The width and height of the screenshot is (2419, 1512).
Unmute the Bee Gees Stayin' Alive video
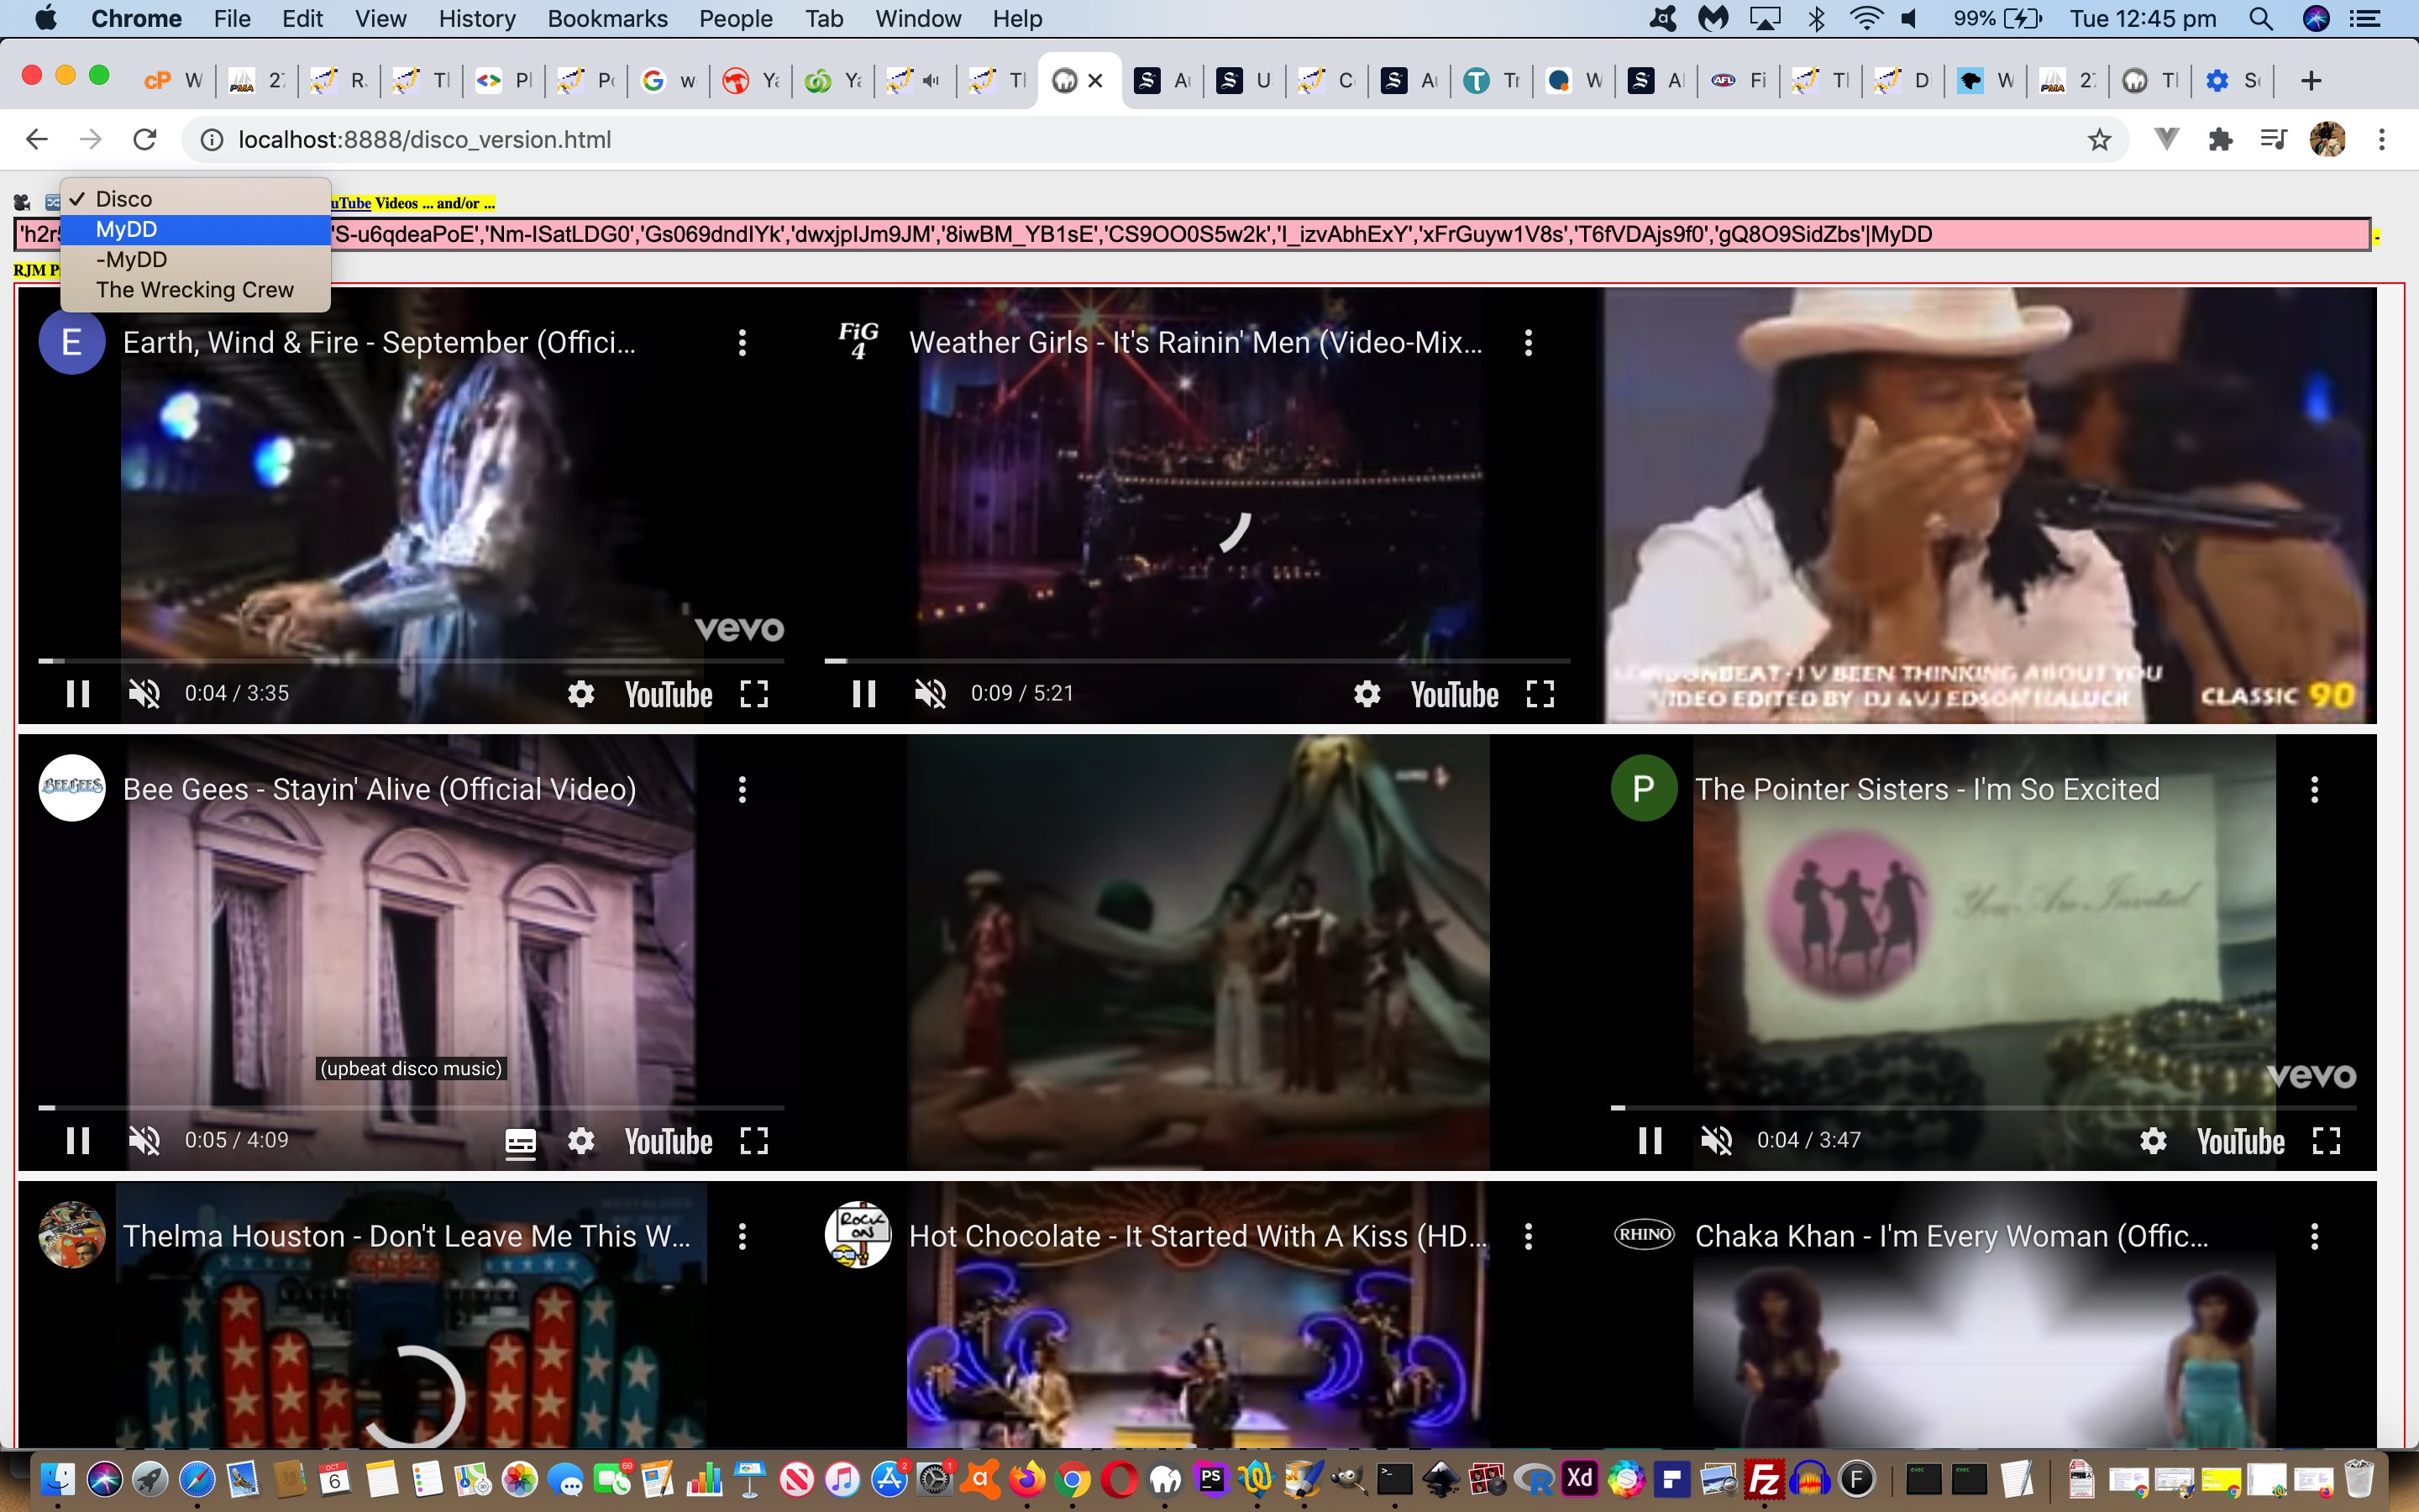coord(144,1140)
